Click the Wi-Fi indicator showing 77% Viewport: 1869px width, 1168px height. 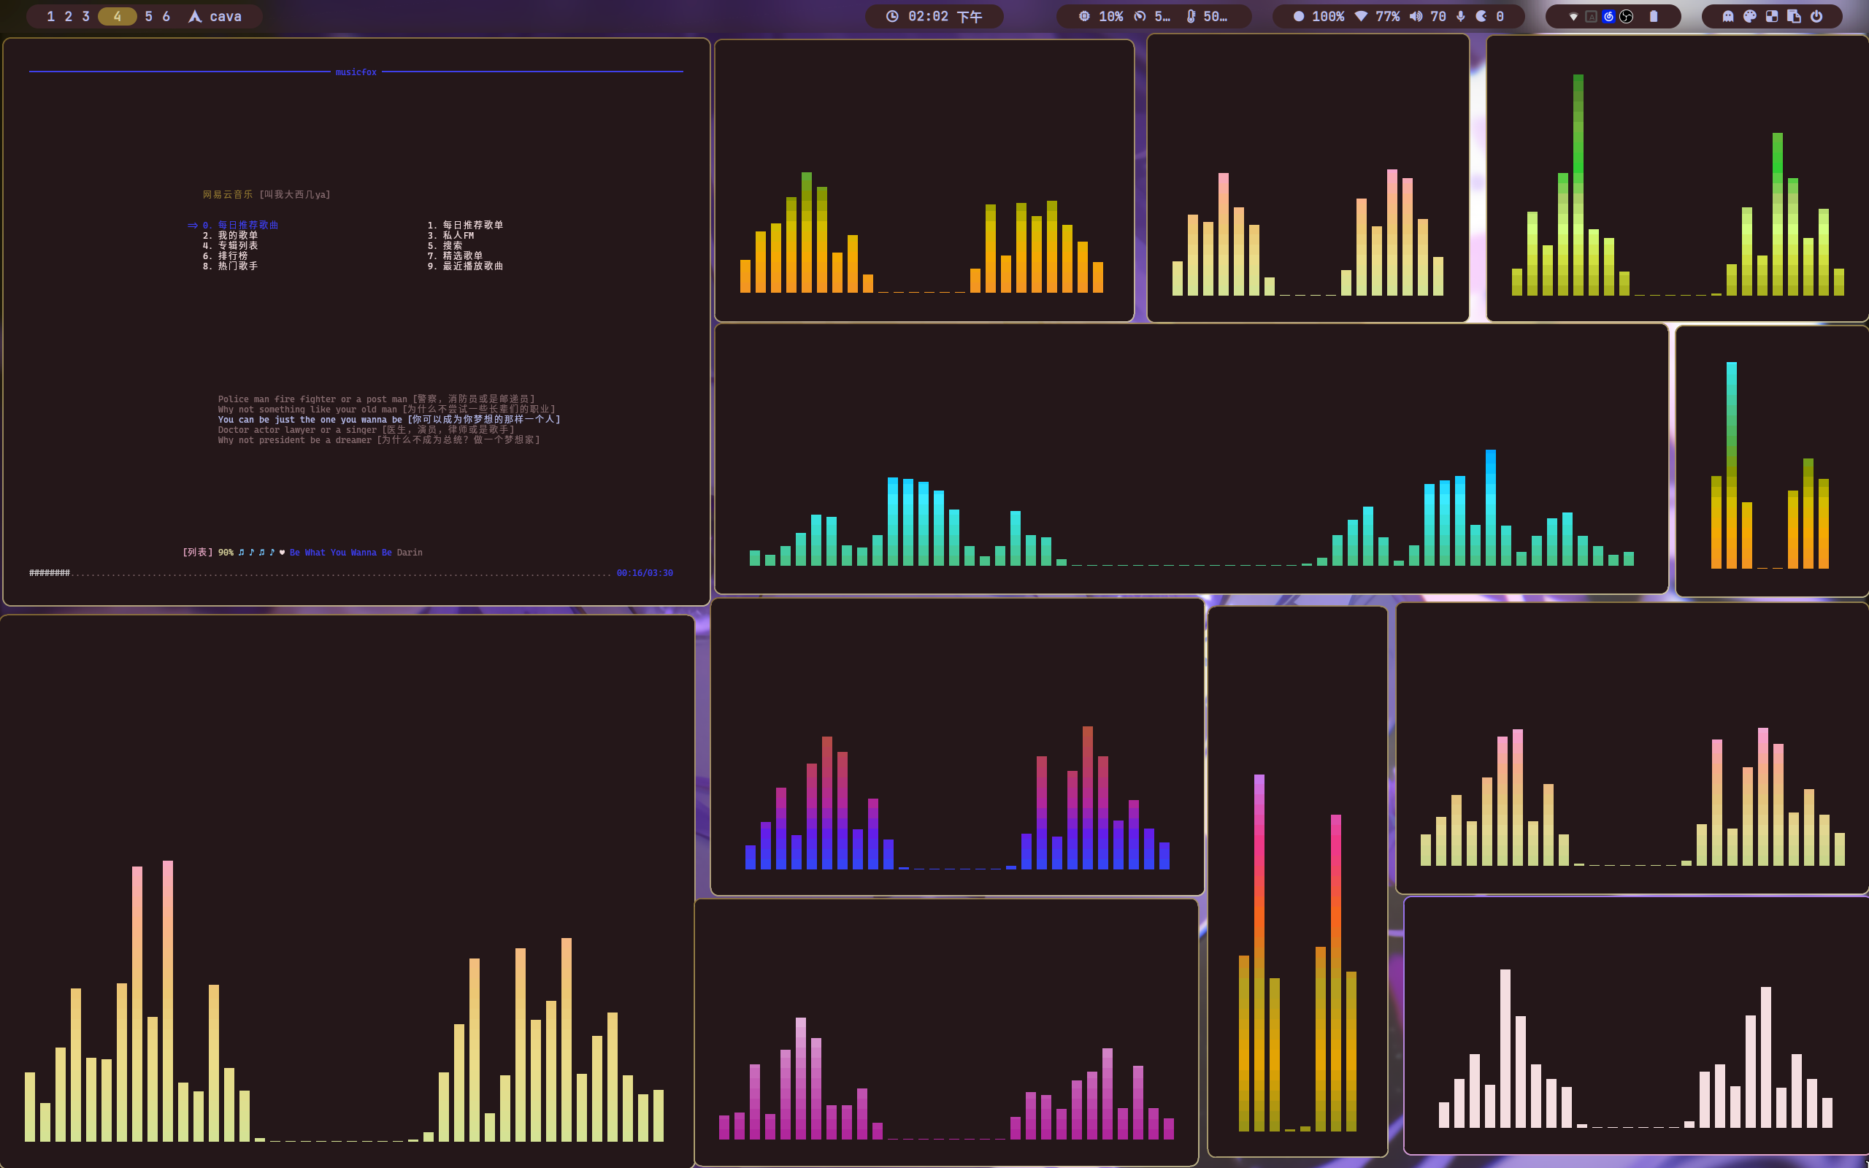[x=1362, y=16]
